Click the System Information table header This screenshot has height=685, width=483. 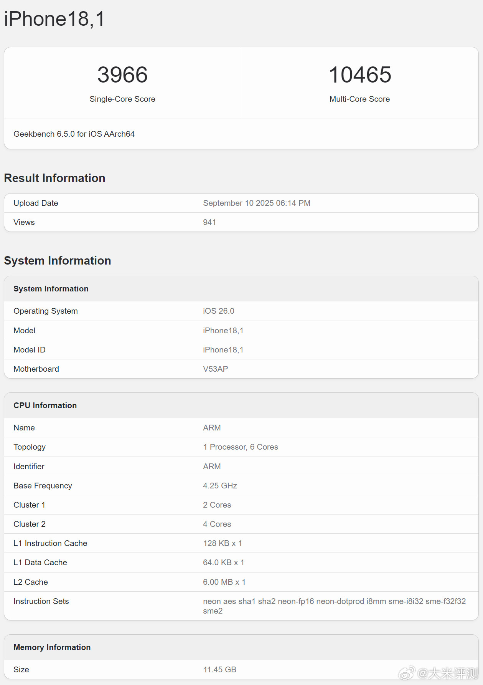pos(241,289)
